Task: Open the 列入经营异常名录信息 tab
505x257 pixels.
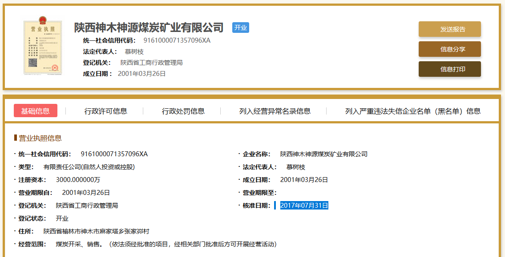Action: (275, 111)
